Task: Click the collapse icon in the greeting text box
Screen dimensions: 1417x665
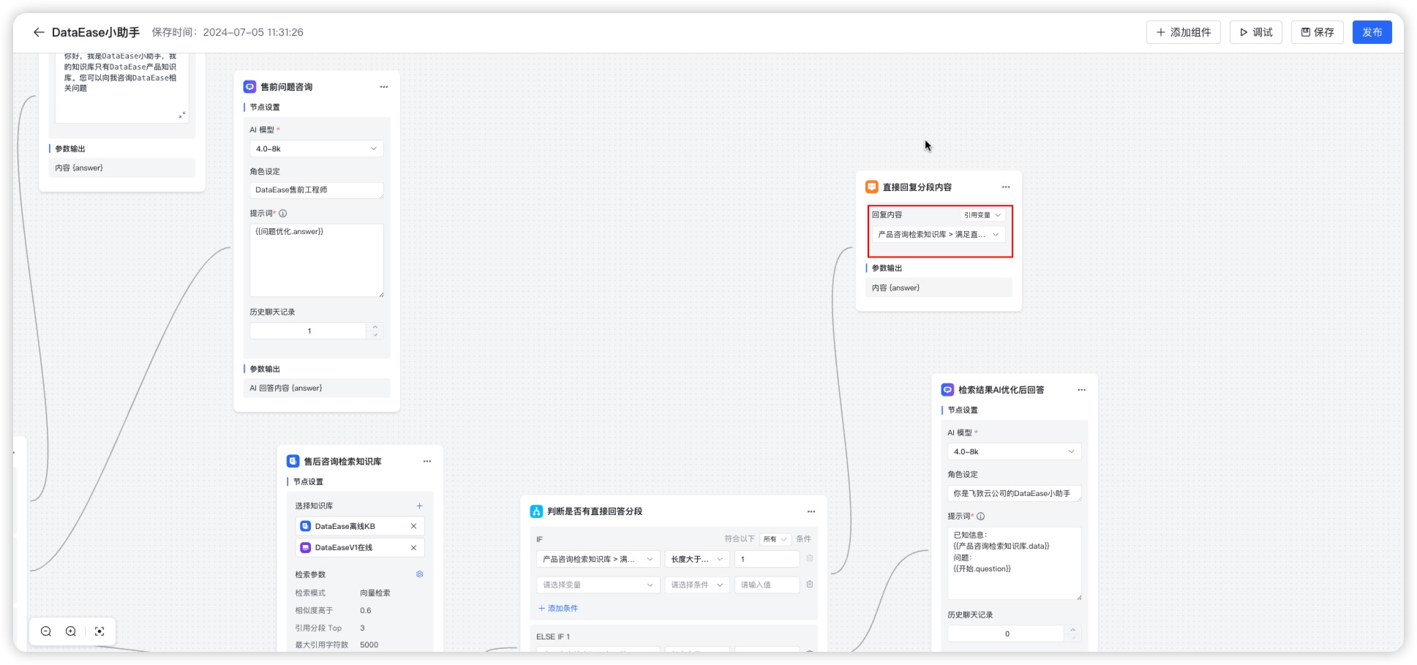Action: pyautogui.click(x=182, y=115)
